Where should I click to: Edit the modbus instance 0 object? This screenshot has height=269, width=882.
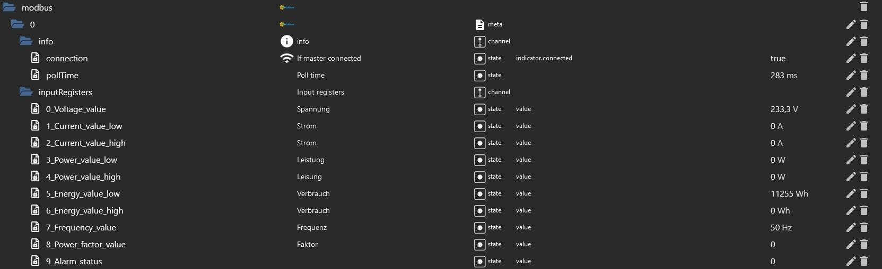(x=851, y=24)
